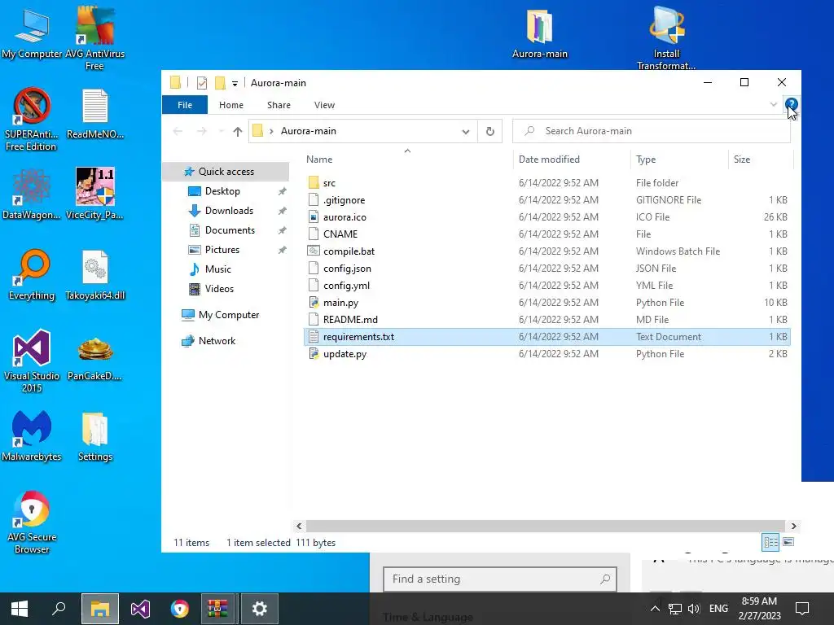Select compile.bat batch file icon
Image resolution: width=834 pixels, height=625 pixels.
click(x=314, y=251)
